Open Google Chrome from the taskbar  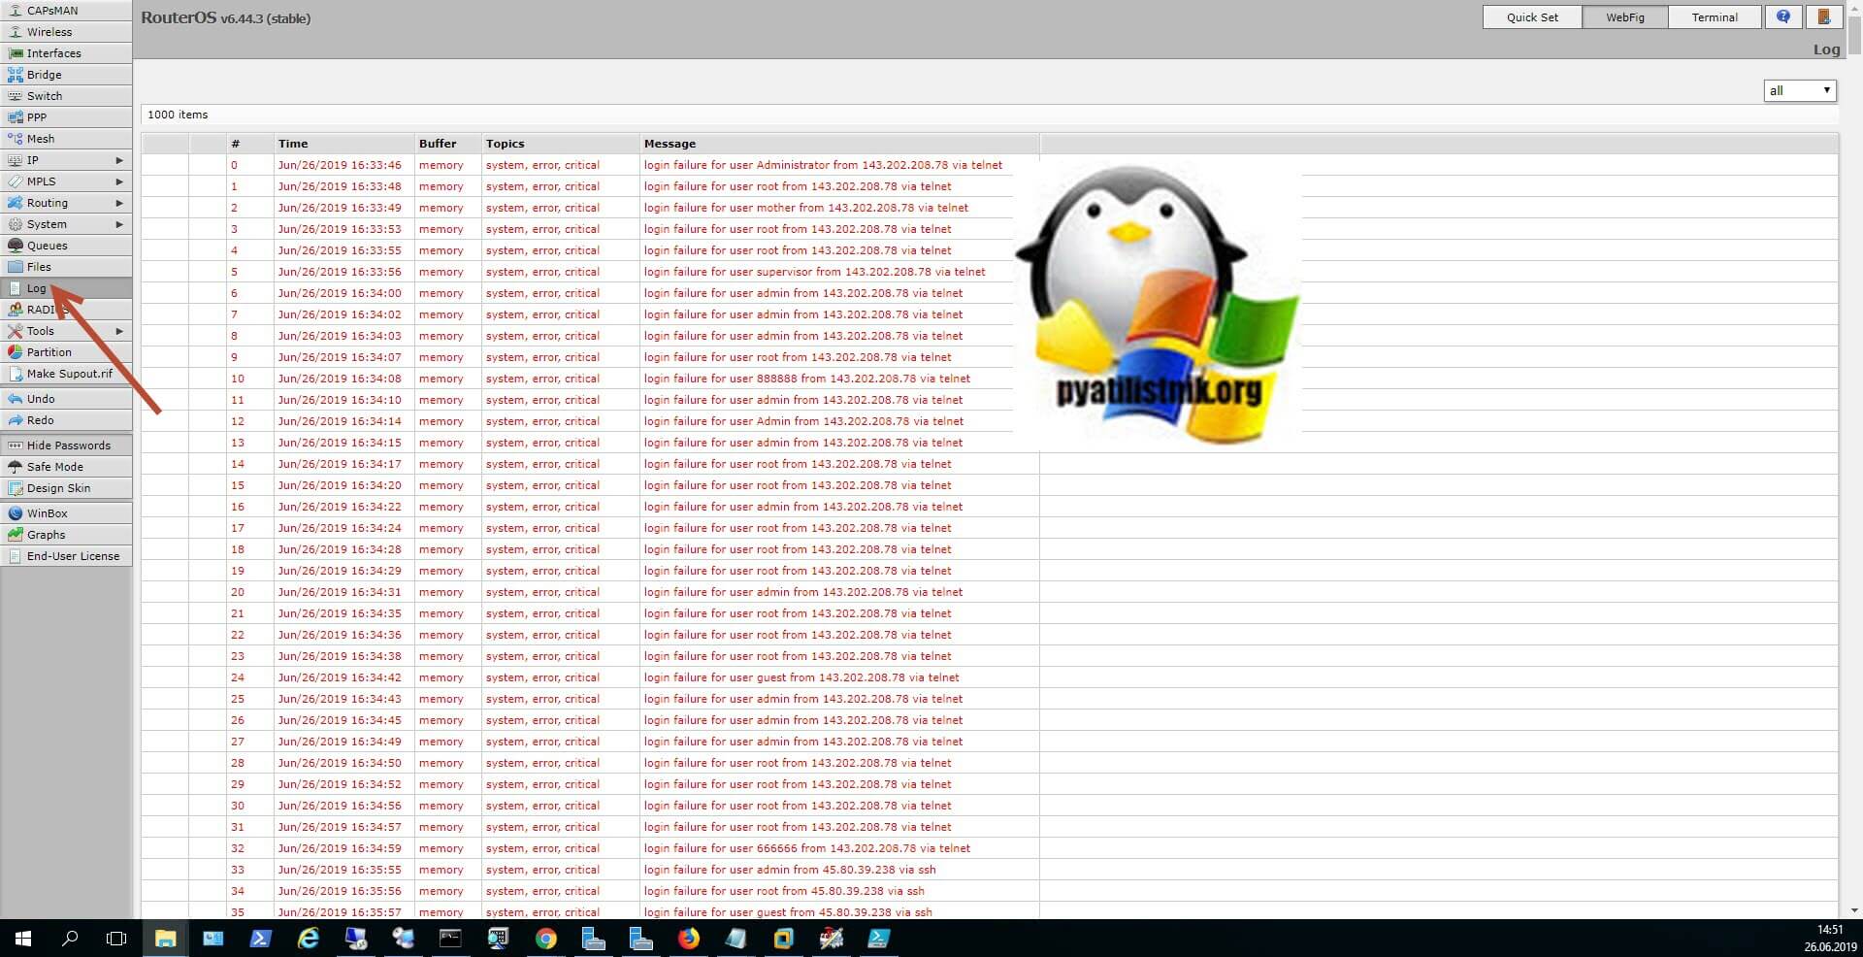click(546, 939)
